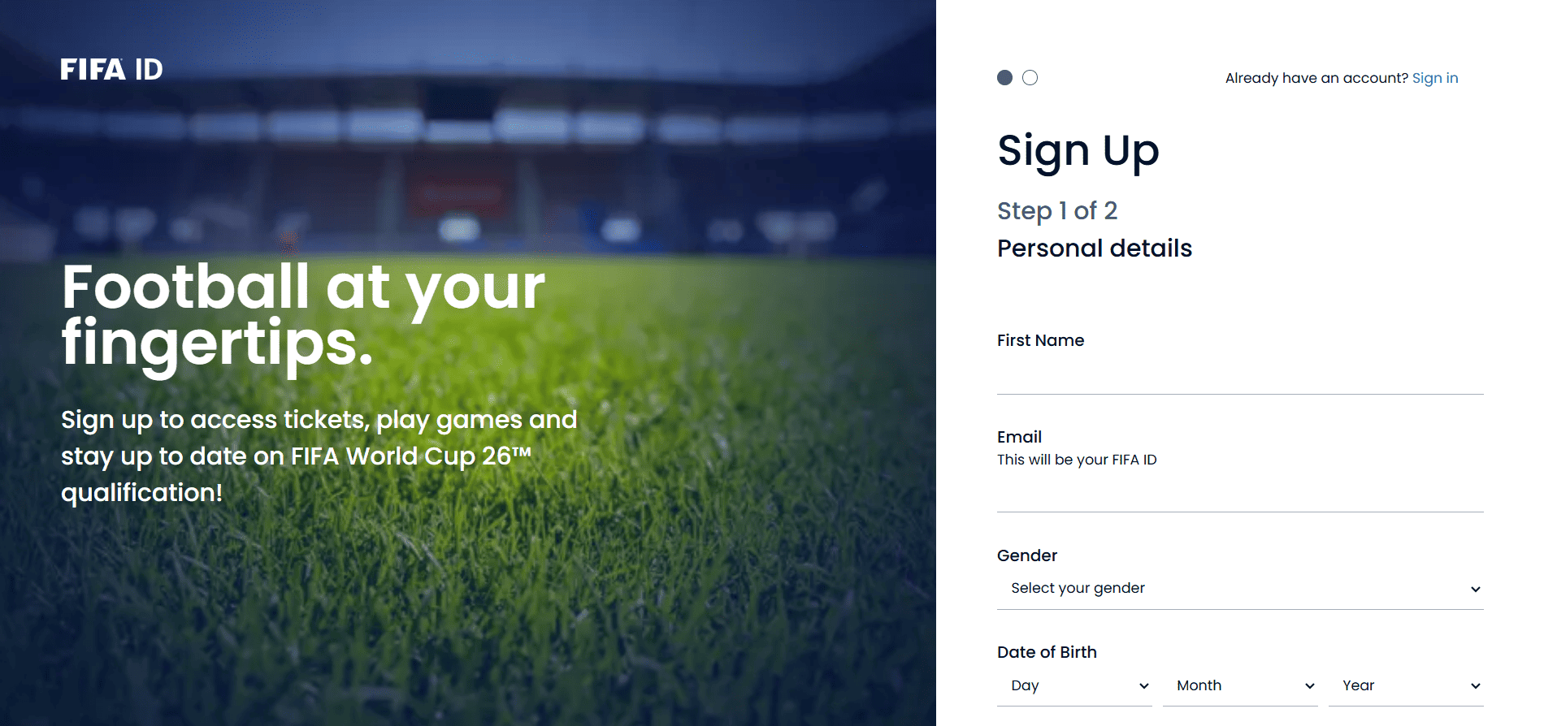Open the Year dropdown for date of birth
The image size is (1544, 726).
(x=1406, y=685)
